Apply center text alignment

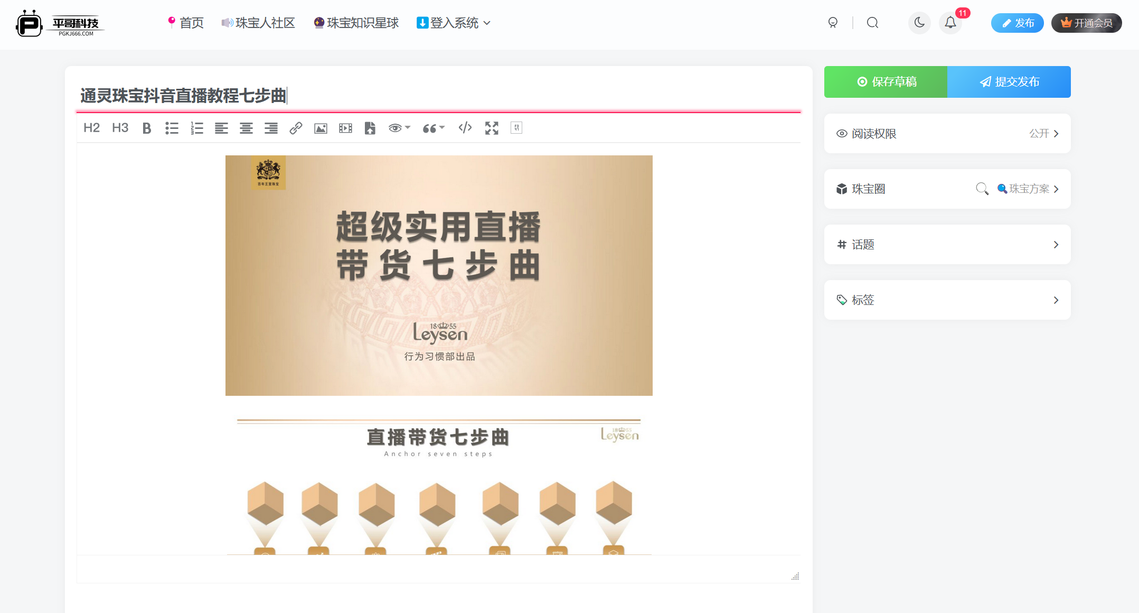pos(246,128)
